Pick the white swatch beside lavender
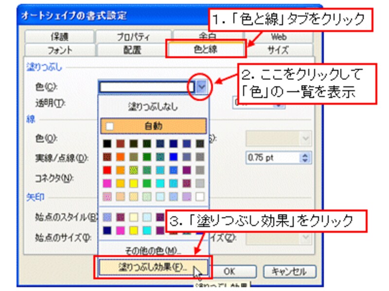The height and width of the screenshot is (291, 389). pos(200,197)
